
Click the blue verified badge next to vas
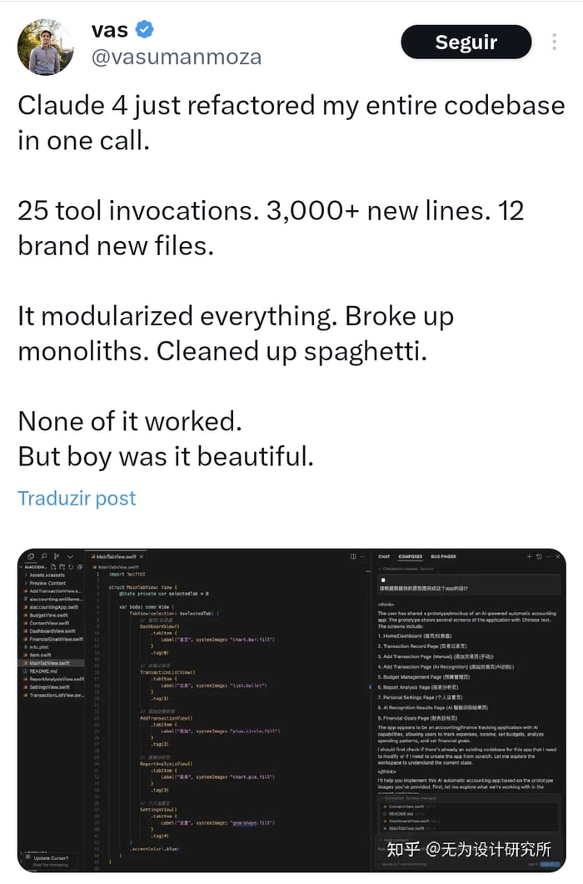pyautogui.click(x=144, y=30)
